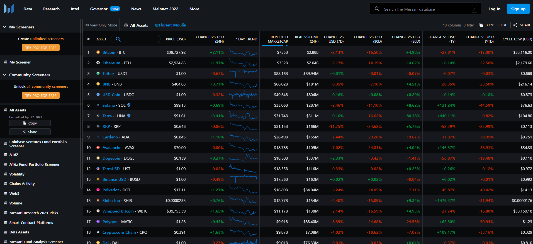Click the sidebar vertical scrollbar

pyautogui.click(x=81, y=104)
